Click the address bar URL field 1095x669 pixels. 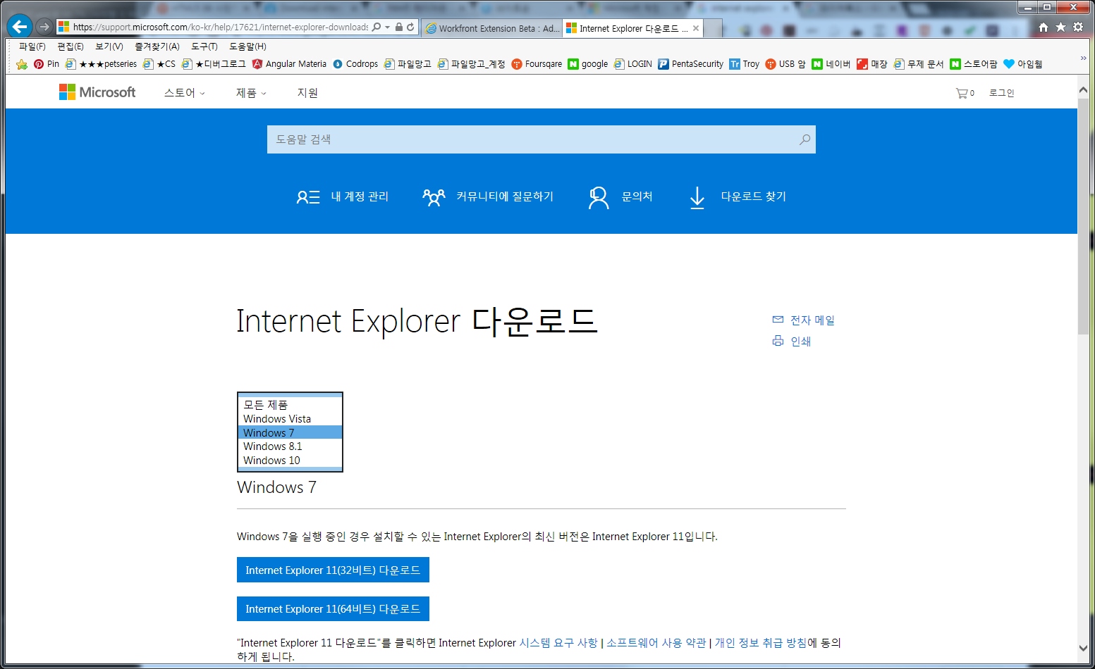click(x=221, y=27)
